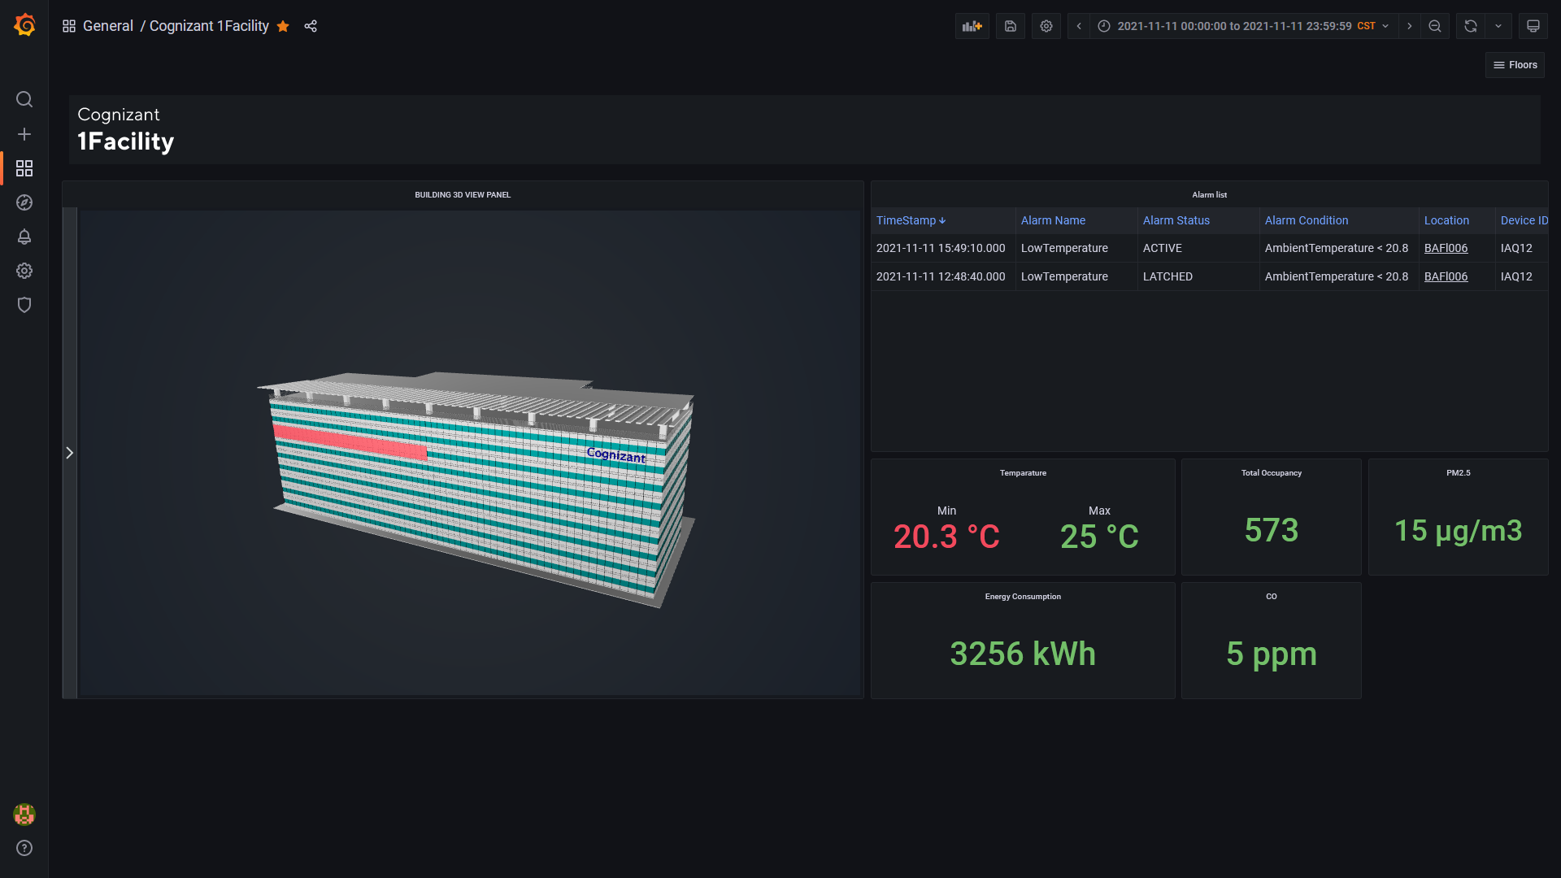Open the CST time range dropdown
Screen dimensions: 1561x878
(x=1372, y=26)
